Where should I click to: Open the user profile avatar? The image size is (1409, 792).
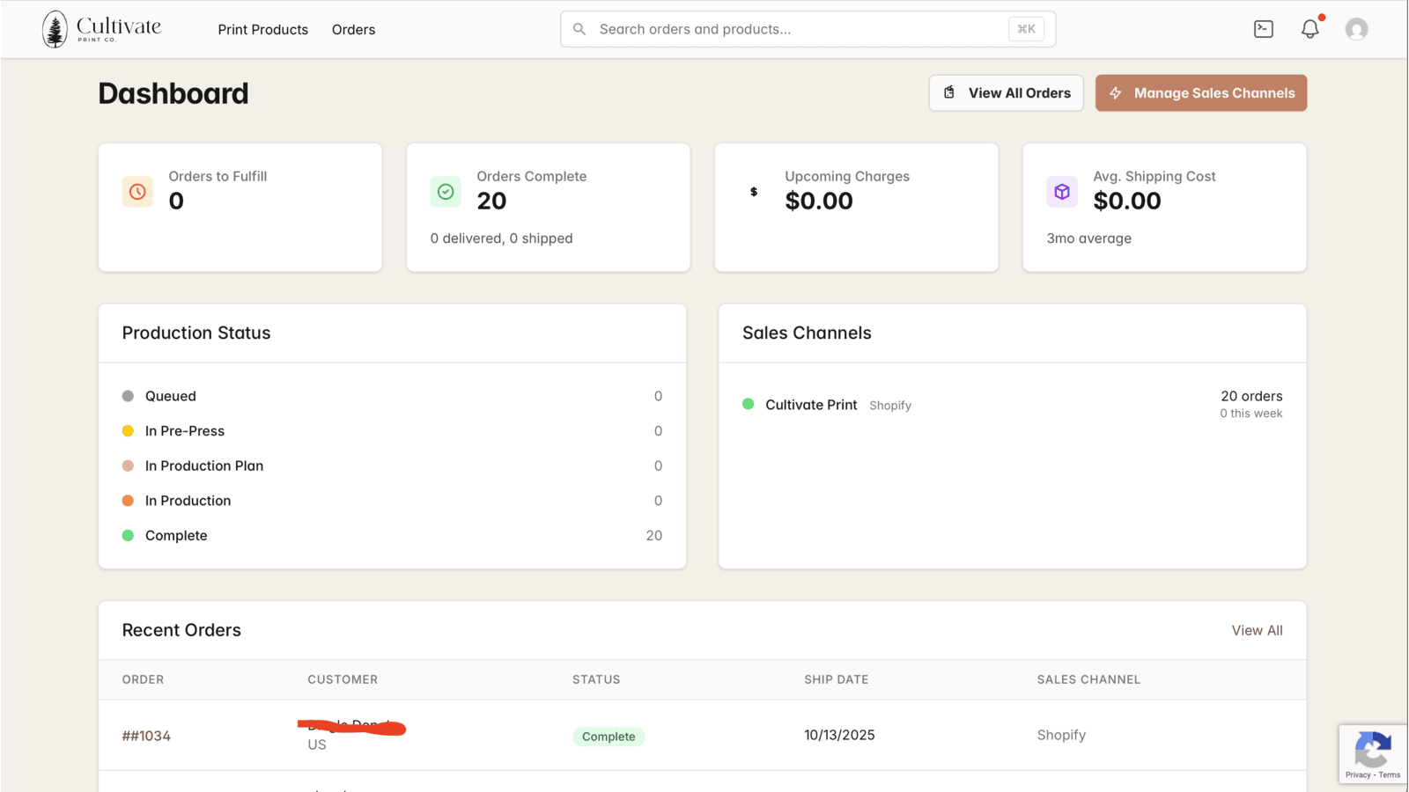click(1357, 29)
